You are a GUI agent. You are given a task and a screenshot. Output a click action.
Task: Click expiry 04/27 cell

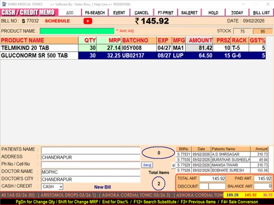click(164, 48)
